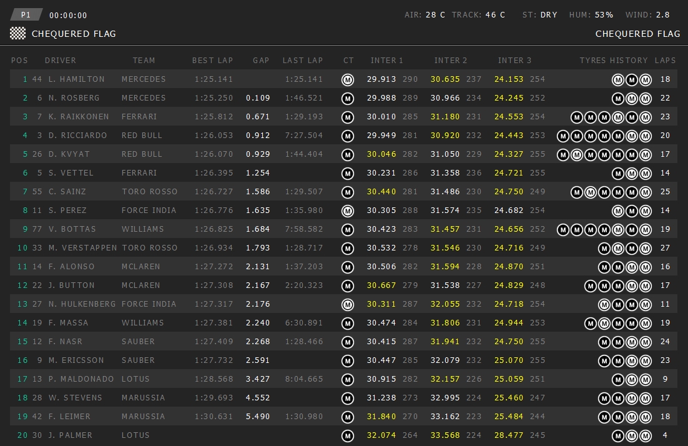Click the TEAM column header

pyautogui.click(x=144, y=61)
